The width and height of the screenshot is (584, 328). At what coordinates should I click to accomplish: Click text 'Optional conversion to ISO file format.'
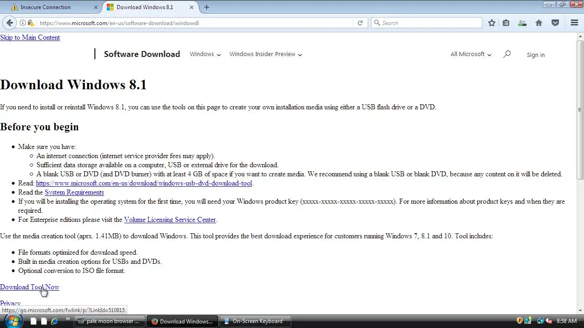tap(72, 271)
